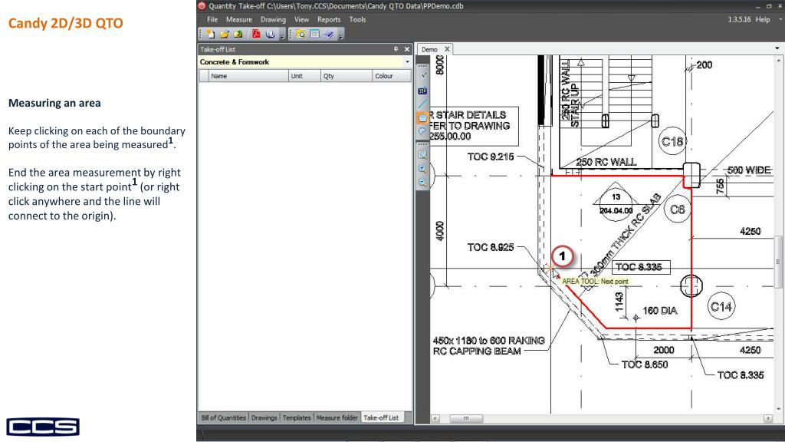Click the blue layers checkmark icon

click(x=328, y=34)
